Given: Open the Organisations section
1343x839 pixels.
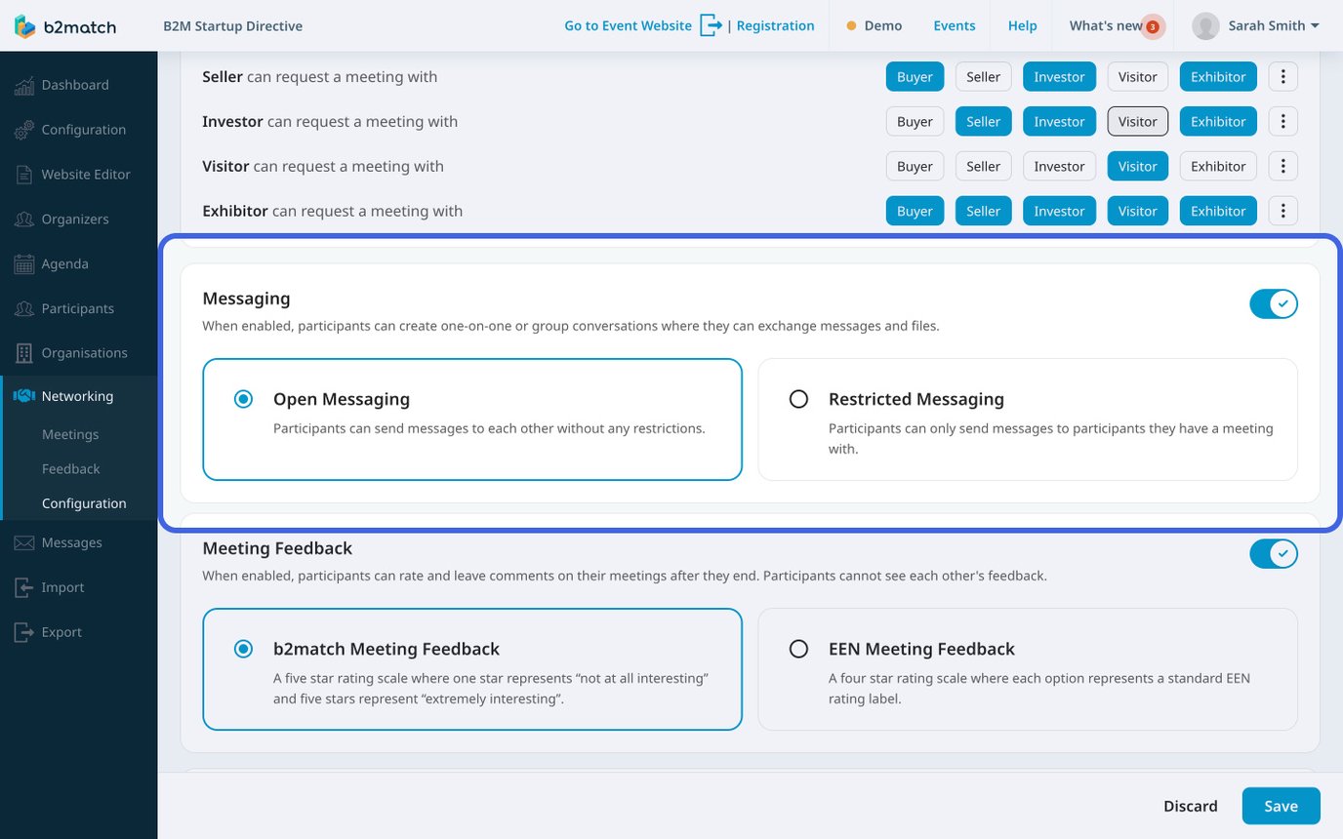Looking at the screenshot, I should [x=84, y=352].
